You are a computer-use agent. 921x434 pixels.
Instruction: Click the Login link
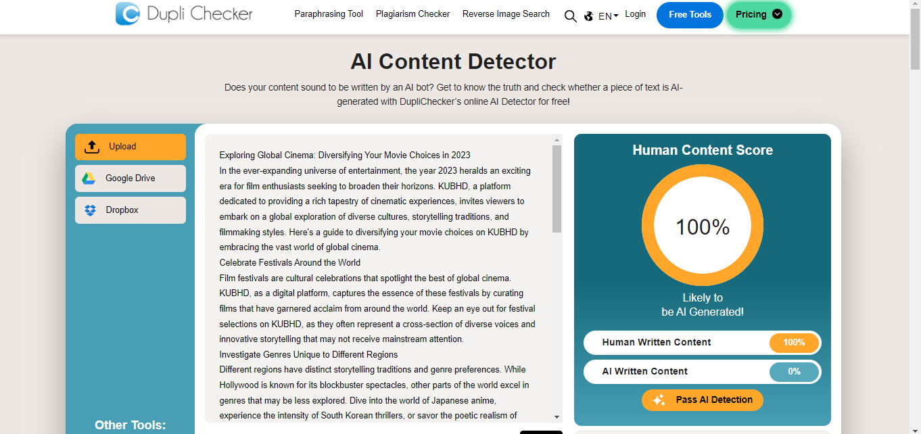635,14
